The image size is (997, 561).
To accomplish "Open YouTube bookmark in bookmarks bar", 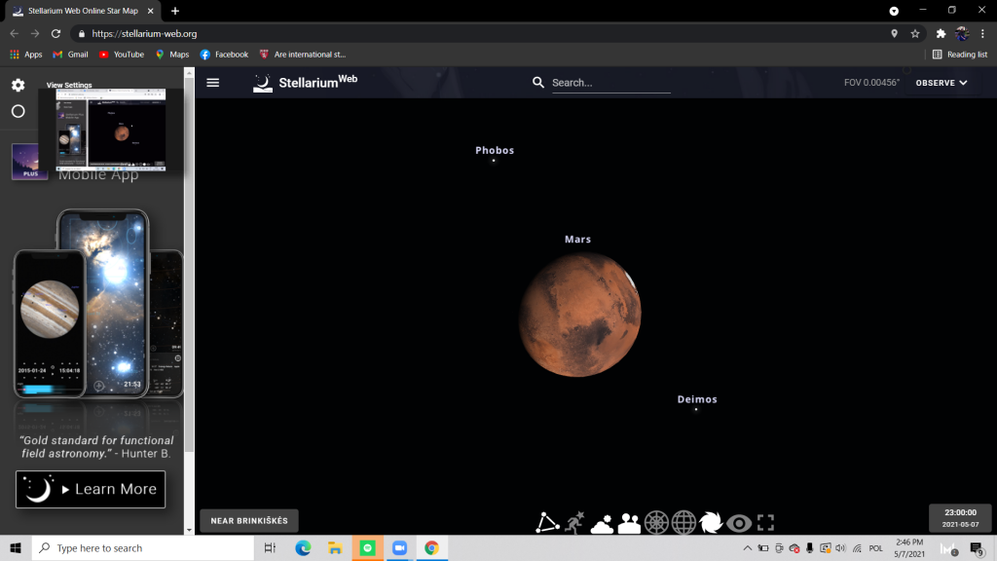I will pos(121,55).
